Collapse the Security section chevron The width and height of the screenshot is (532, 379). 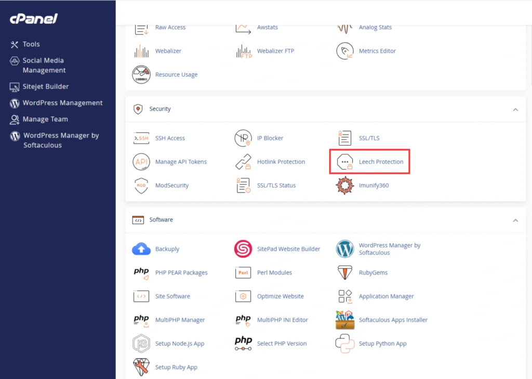pos(515,110)
